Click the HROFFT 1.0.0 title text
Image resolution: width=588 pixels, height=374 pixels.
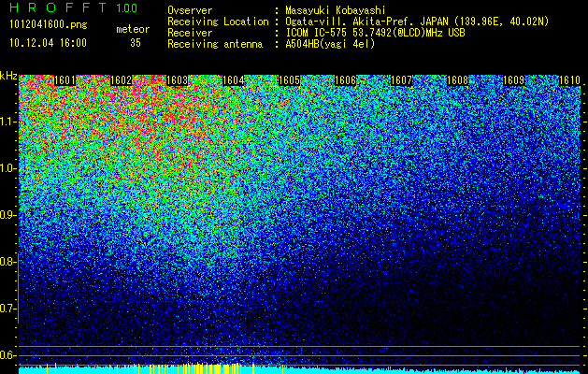coord(74,7)
